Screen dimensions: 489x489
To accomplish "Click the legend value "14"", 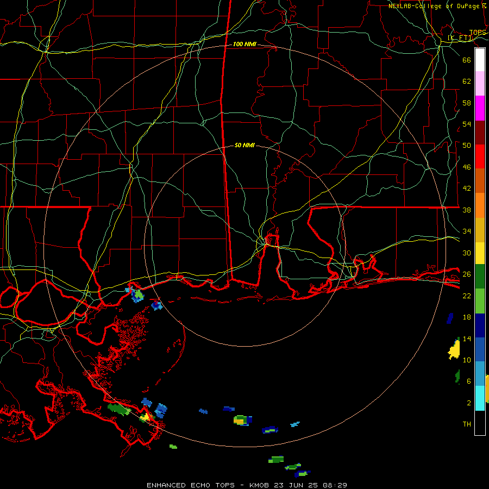I will 467,339.
